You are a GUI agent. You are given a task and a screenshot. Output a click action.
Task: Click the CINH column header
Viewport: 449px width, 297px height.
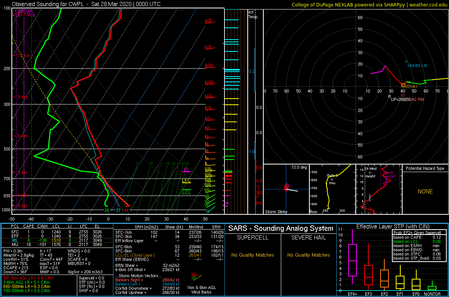point(43,226)
